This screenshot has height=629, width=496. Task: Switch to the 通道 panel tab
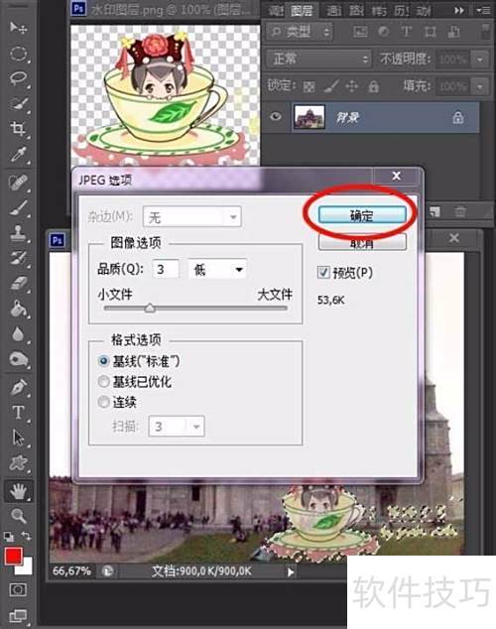(333, 11)
